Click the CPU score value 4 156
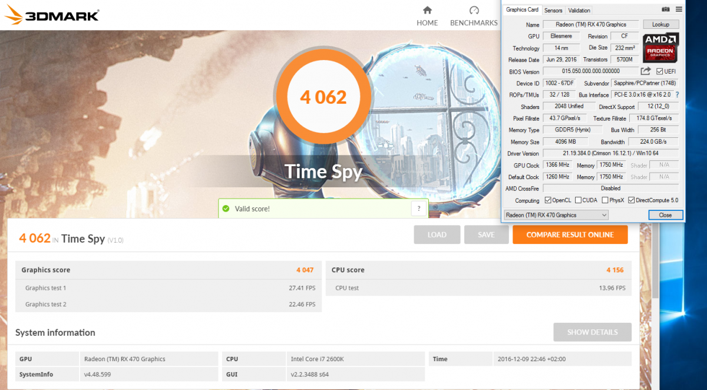This screenshot has height=390, width=707. pyautogui.click(x=615, y=270)
